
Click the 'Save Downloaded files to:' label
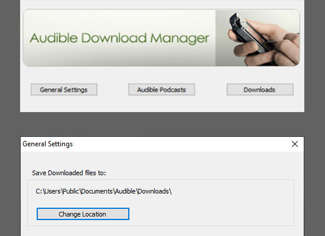point(69,173)
